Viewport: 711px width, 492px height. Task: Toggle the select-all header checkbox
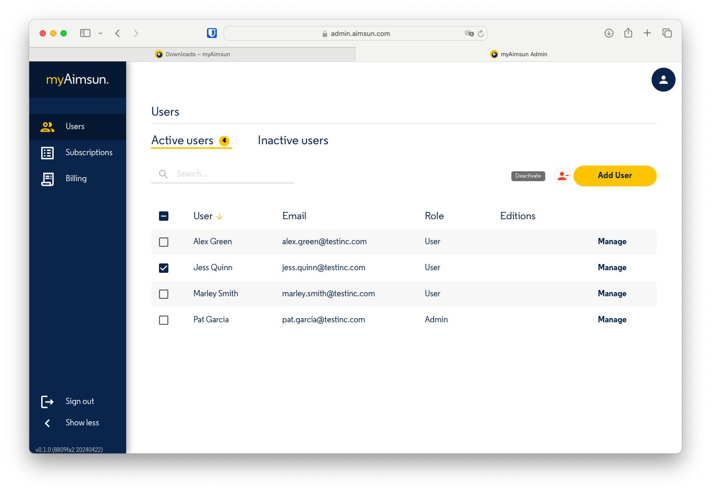coord(164,216)
